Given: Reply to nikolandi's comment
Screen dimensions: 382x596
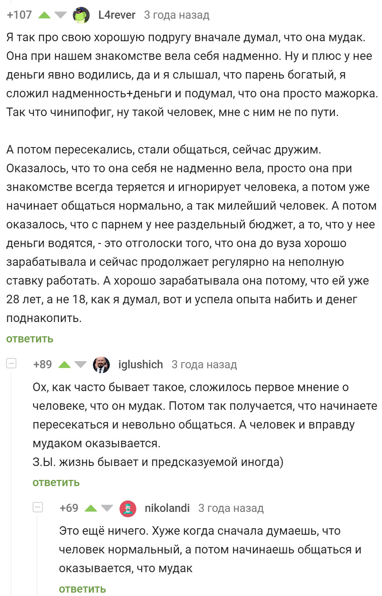Looking at the screenshot, I should 83,589.
